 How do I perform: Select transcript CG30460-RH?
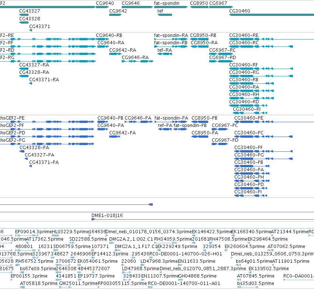(244, 94)
